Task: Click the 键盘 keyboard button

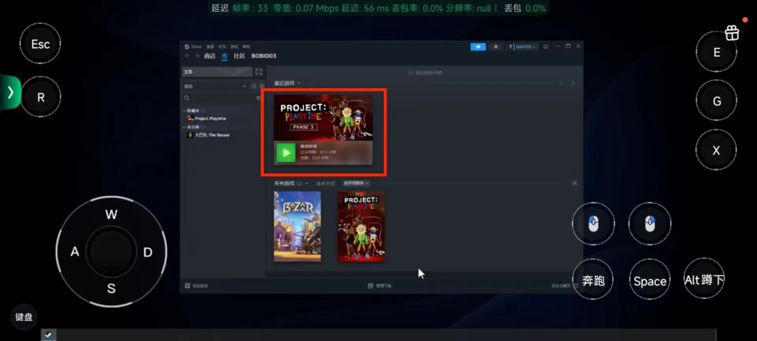Action: pyautogui.click(x=24, y=317)
